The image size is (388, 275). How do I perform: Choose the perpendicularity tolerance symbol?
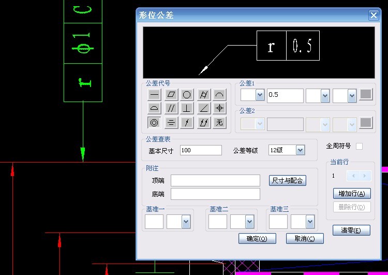tap(187, 108)
